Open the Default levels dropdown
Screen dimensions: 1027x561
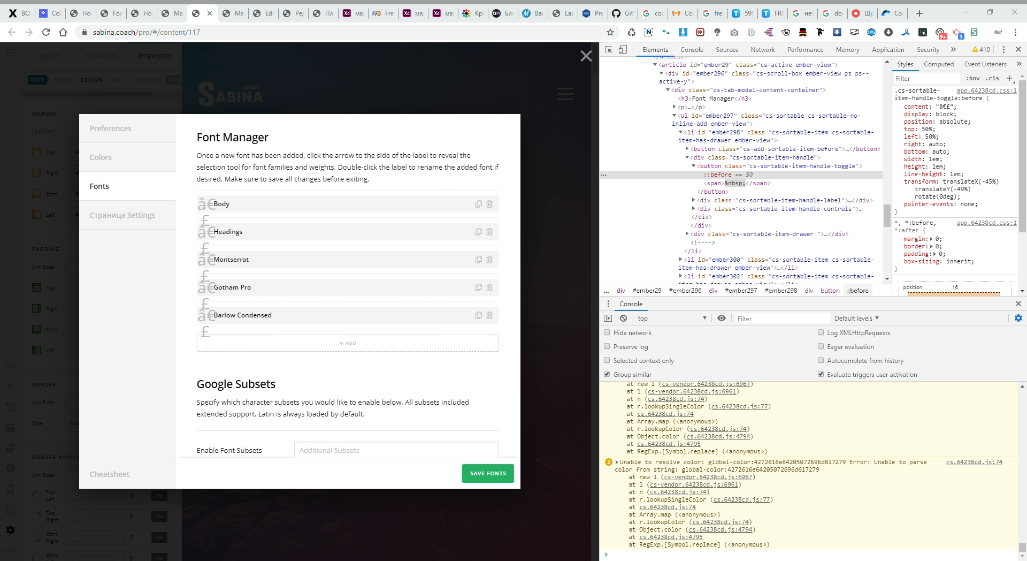856,318
